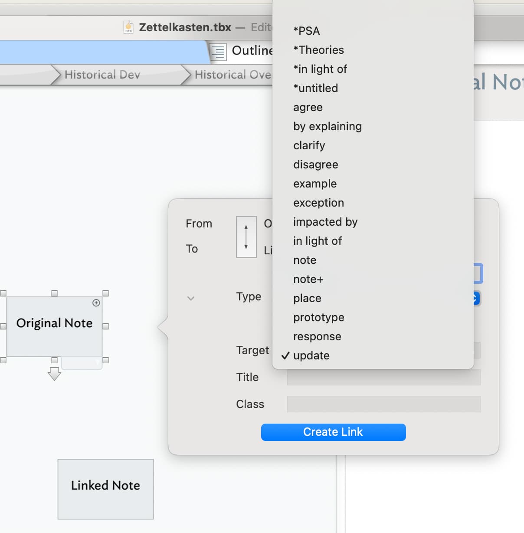Click into the Title text field

pyautogui.click(x=383, y=377)
